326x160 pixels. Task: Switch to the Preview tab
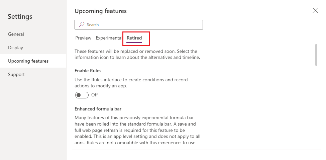[83, 38]
